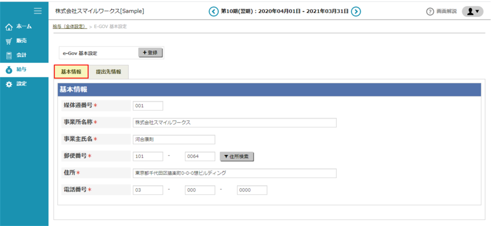Go to next fiscal period arrow

click(356, 11)
